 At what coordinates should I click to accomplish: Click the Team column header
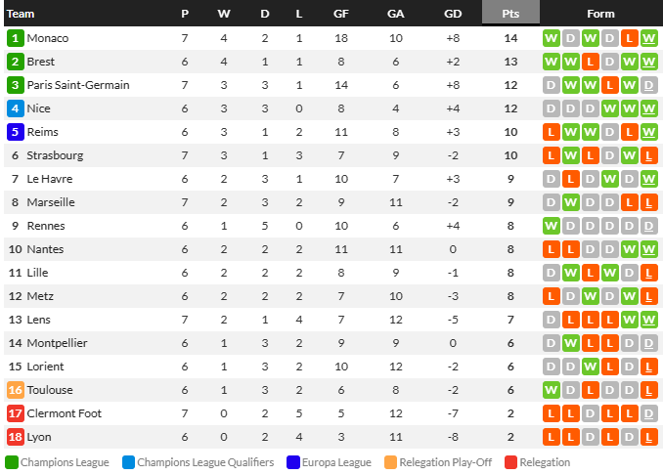pyautogui.click(x=21, y=14)
